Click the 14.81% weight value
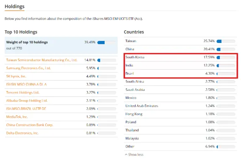 click(90, 60)
